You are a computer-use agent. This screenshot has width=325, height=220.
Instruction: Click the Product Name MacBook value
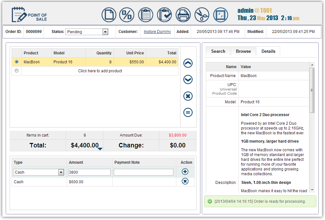click(249, 76)
